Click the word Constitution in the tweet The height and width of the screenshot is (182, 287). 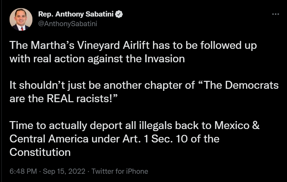click(x=40, y=152)
